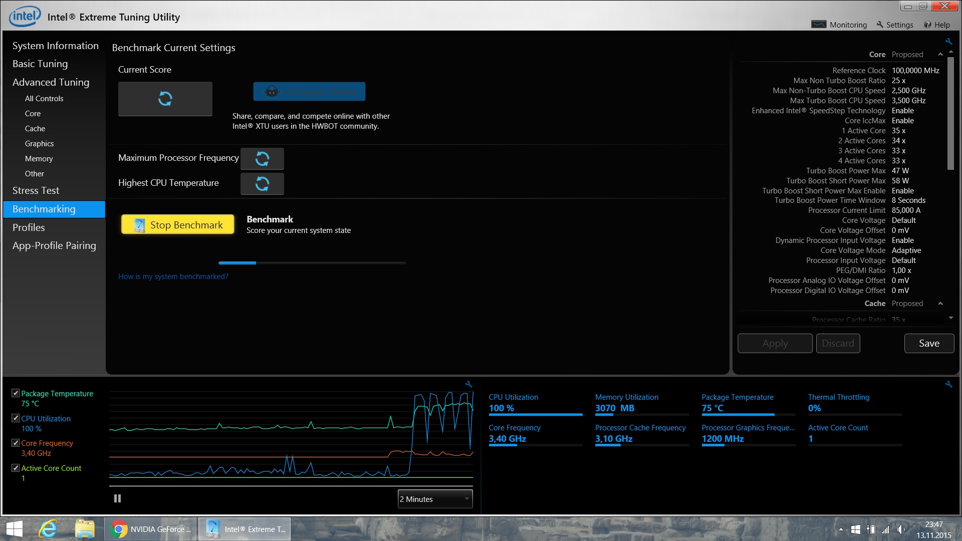
Task: Uncheck Package Temperature graph checkbox
Action: (16, 393)
